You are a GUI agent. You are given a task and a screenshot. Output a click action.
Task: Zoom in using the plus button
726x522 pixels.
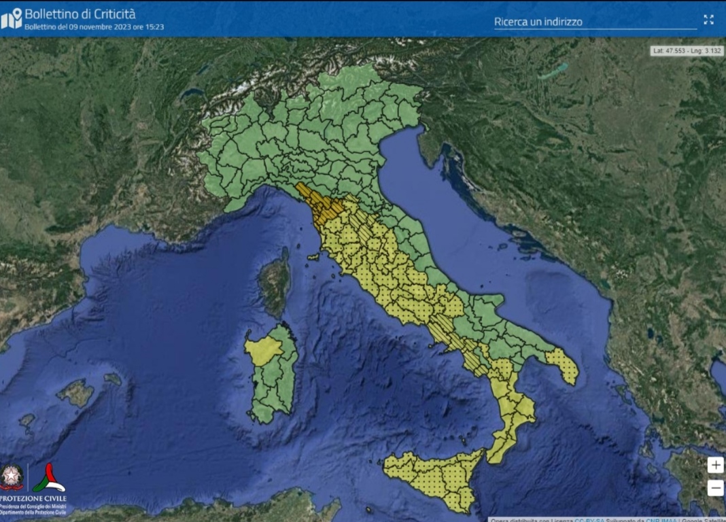715,465
